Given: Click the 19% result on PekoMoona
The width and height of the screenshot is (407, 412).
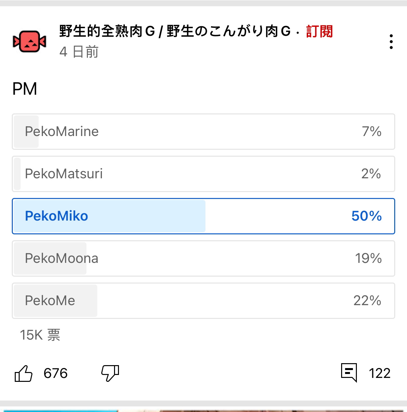Looking at the screenshot, I should coord(368,259).
